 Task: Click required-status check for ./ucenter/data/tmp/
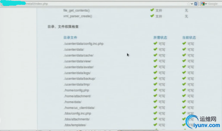pos(155,84)
